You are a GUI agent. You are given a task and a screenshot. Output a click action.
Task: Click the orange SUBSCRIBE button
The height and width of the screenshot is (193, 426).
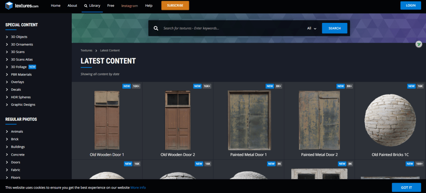click(x=175, y=6)
